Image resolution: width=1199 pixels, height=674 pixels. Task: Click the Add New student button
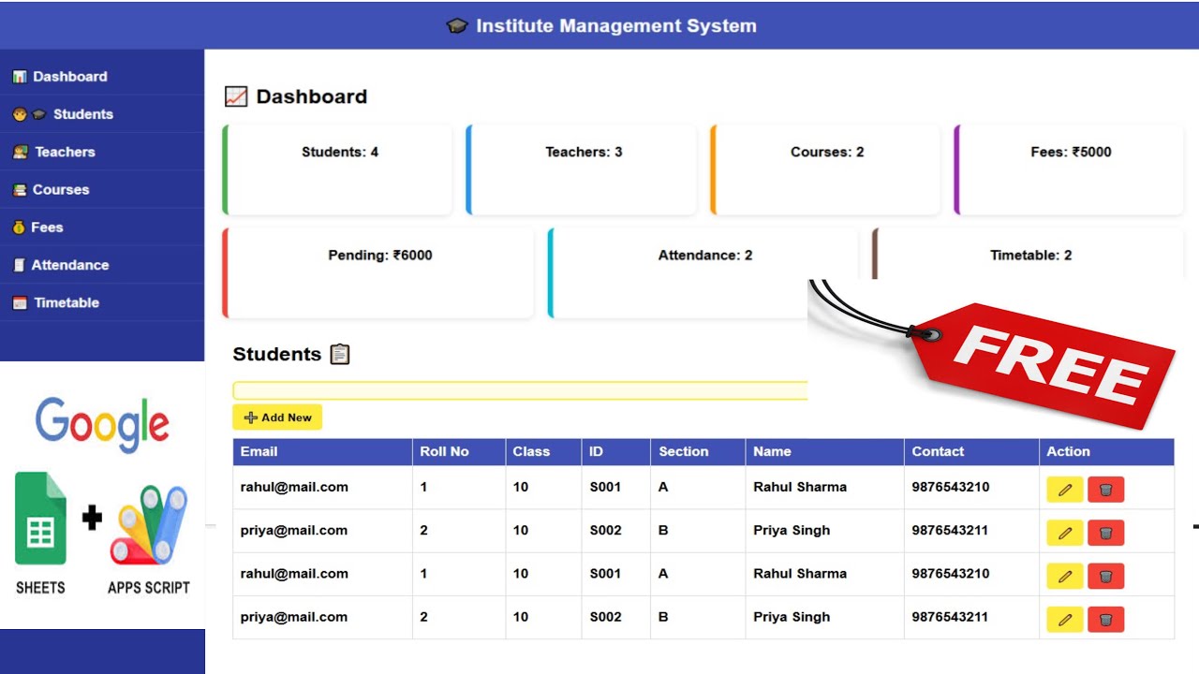277,418
